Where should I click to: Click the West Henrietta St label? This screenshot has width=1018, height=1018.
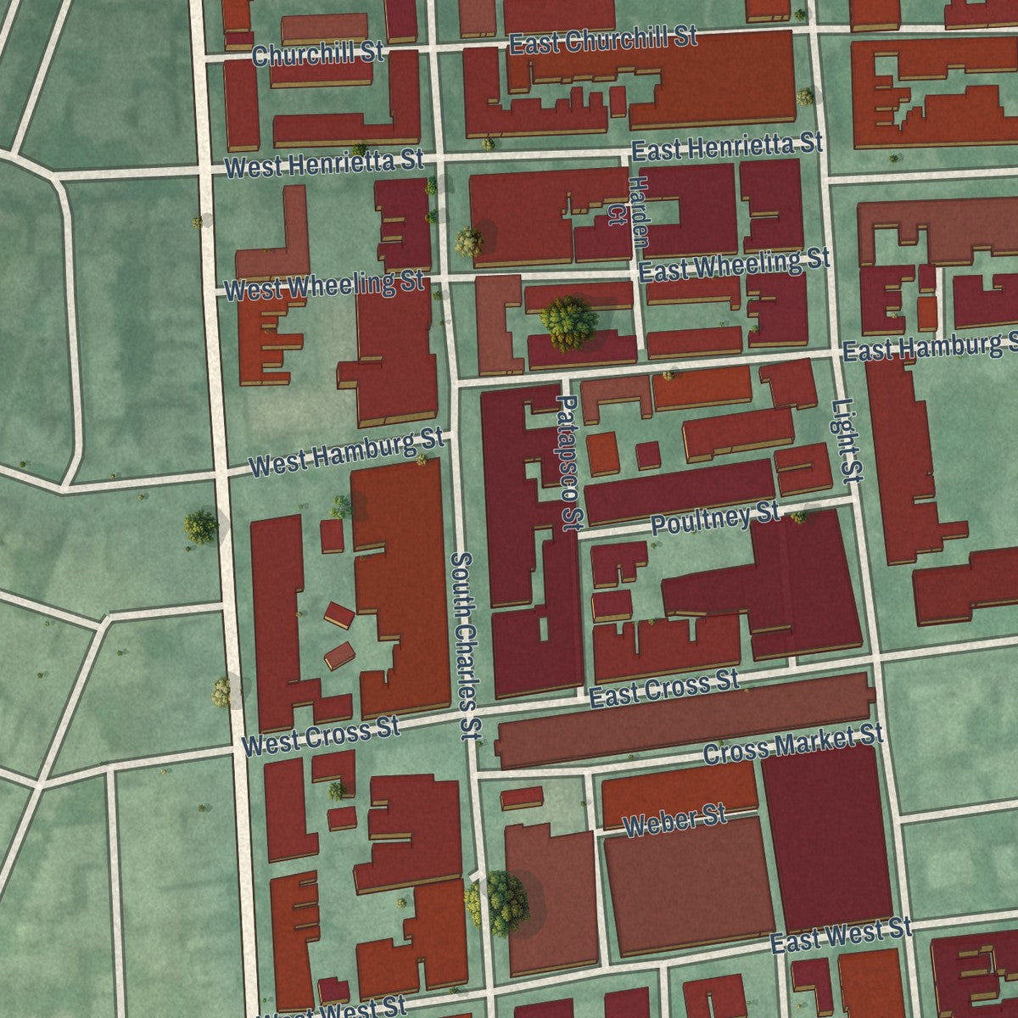324,162
